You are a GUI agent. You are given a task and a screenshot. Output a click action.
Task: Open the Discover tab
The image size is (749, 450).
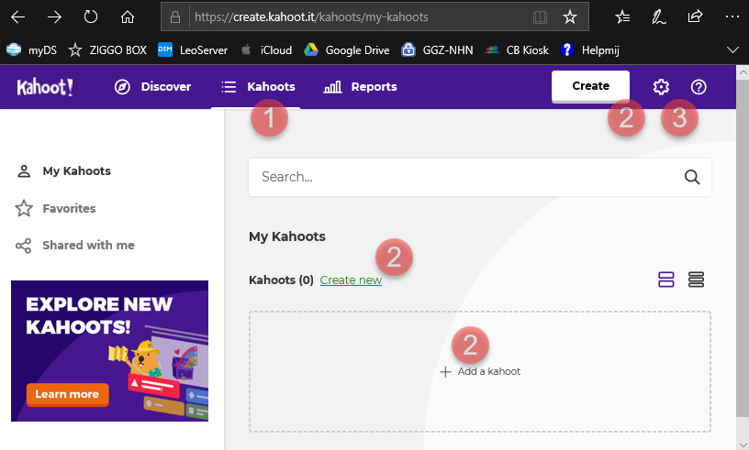[152, 87]
